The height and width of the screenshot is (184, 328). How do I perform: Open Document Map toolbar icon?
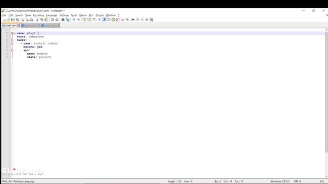(x=113, y=19)
